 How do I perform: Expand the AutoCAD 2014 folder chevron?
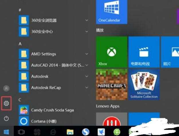(87, 65)
